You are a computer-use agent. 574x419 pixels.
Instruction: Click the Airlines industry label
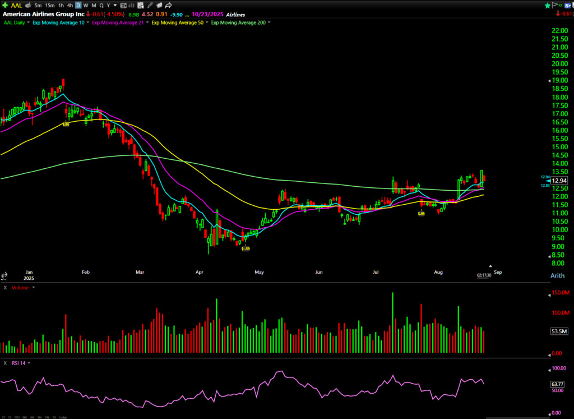[235, 15]
